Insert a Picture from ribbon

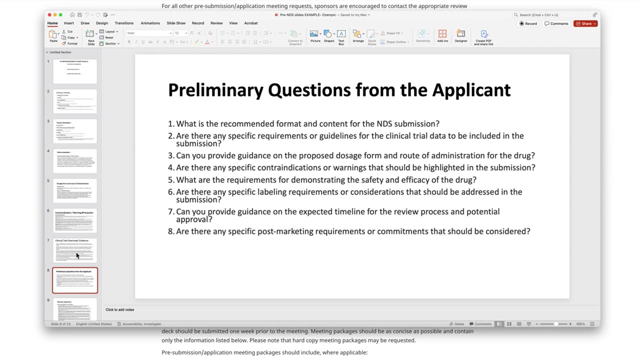pos(315,36)
